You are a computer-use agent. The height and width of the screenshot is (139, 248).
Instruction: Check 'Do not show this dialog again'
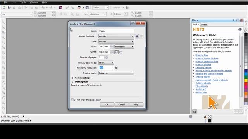72,100
